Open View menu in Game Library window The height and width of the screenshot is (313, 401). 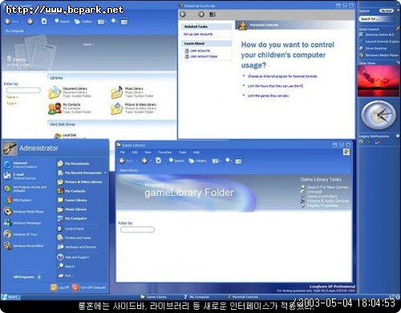(x=148, y=152)
